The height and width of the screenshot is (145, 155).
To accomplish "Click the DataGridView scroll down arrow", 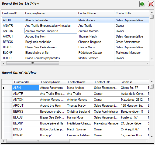I will click(152, 136).
